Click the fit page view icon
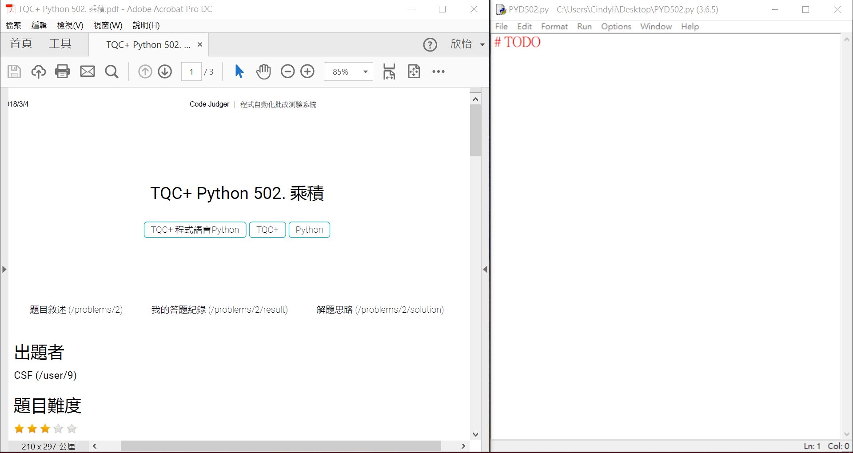 click(414, 72)
